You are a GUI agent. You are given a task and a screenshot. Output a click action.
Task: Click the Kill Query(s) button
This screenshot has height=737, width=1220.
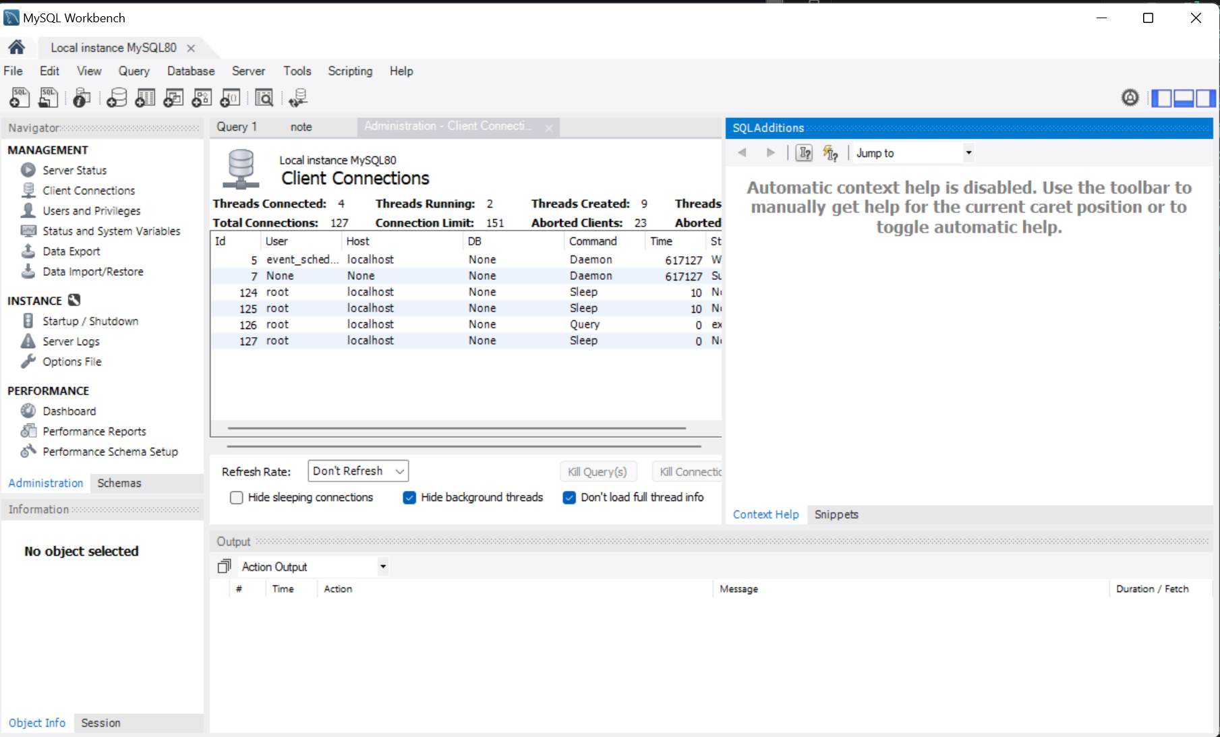click(598, 471)
